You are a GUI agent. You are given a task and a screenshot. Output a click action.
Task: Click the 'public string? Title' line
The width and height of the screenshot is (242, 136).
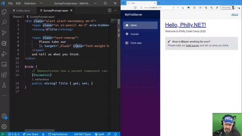point(62,83)
